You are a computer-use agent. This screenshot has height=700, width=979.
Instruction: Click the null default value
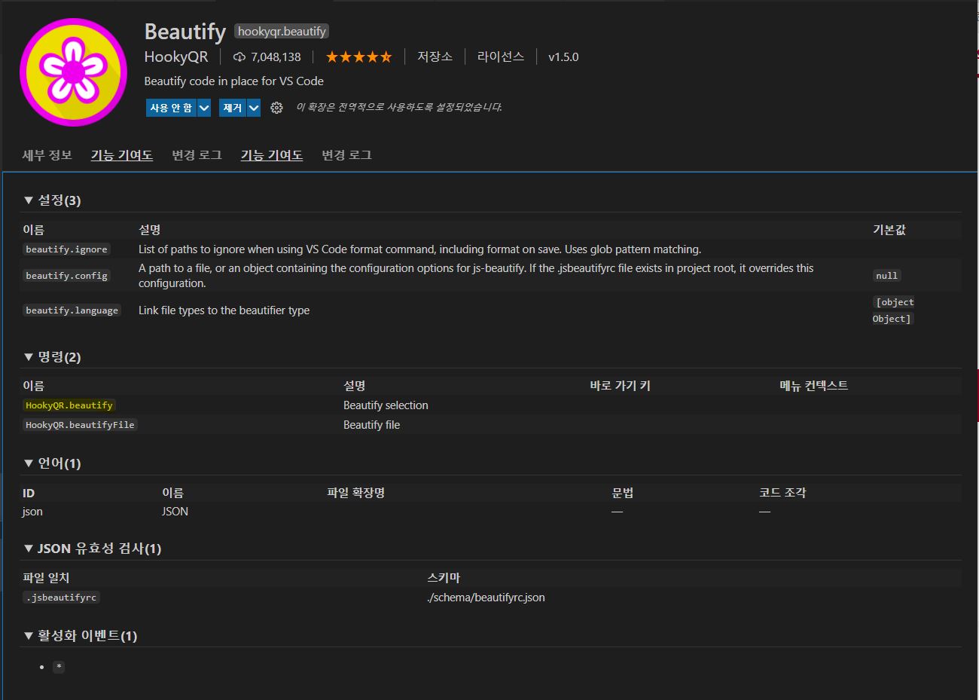point(887,276)
